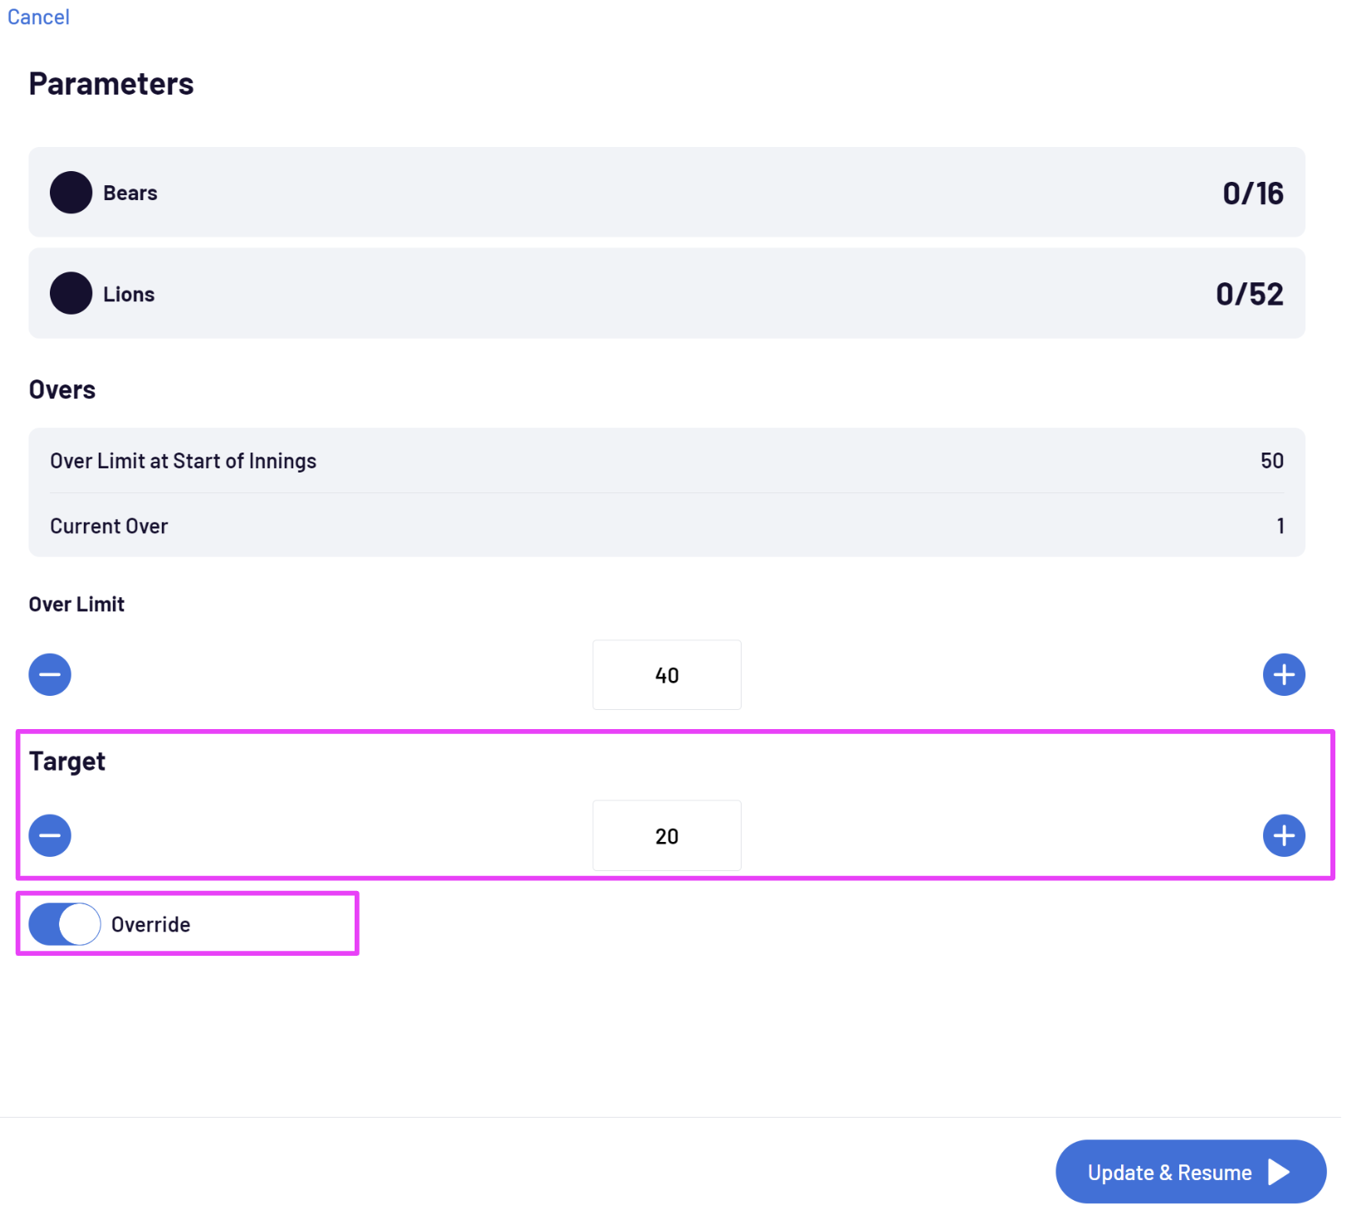Screen dimensions: 1347x1224
Task: Click the Lions team logo circle
Action: click(71, 294)
